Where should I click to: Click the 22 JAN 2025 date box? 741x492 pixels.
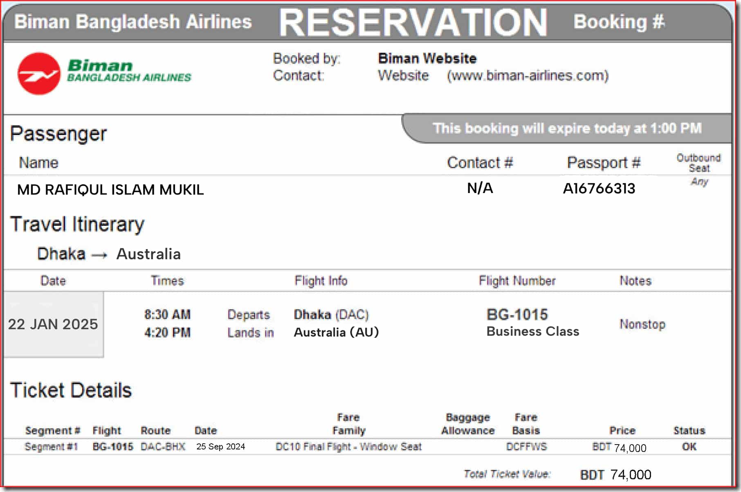click(x=53, y=324)
